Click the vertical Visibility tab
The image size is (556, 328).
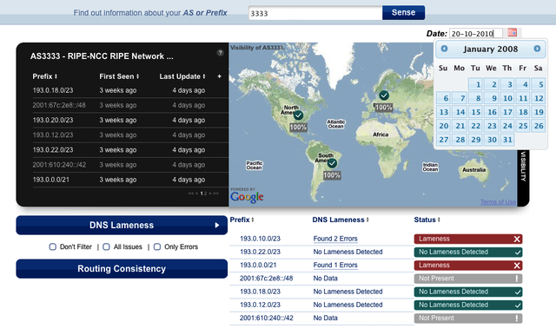[x=523, y=167]
